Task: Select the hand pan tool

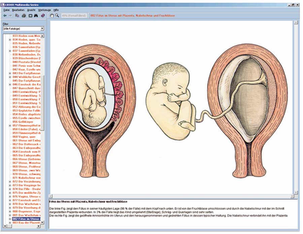Action: (x=52, y=16)
